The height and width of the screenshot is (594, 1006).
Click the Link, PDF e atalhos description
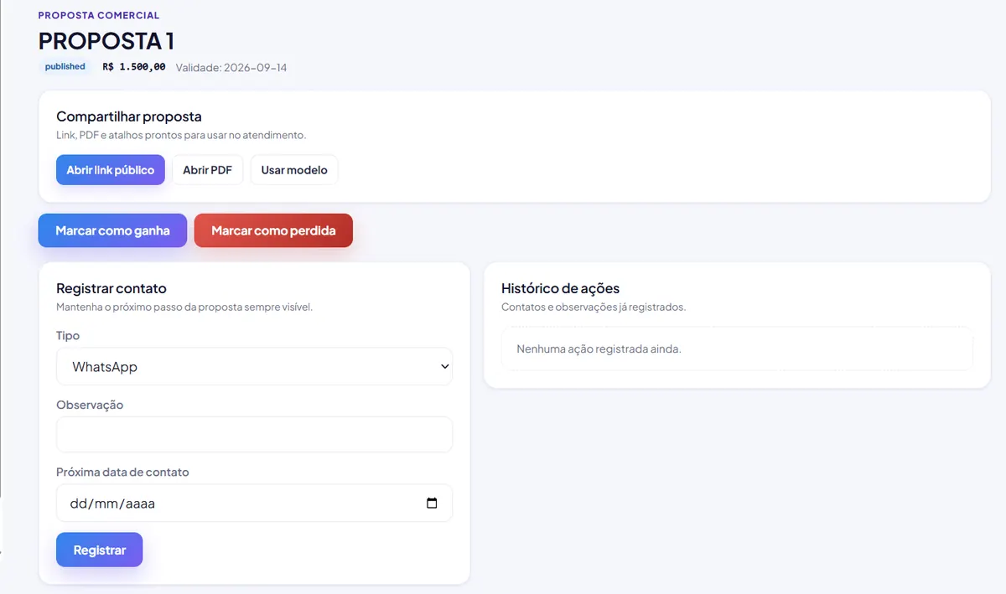click(x=181, y=135)
